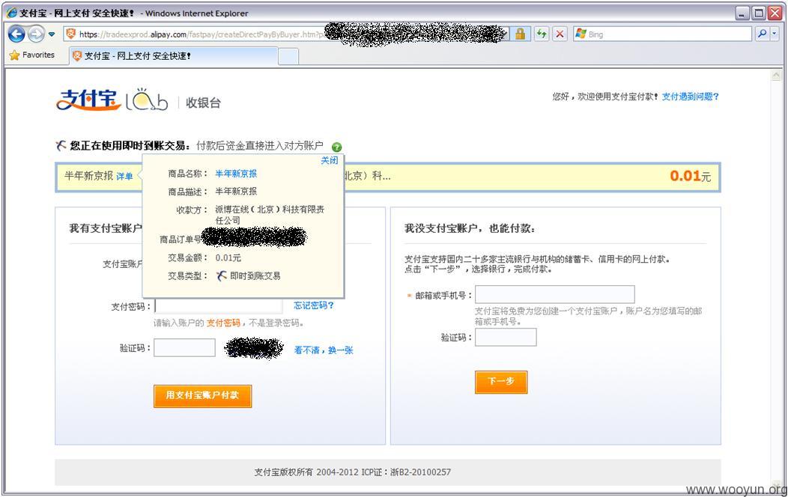This screenshot has height=497, width=788.
Task: Click the search magnifier icon
Action: tap(763, 34)
